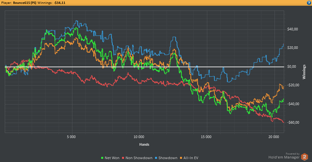Click the green Net Won color square
The height and width of the screenshot is (162, 312).
click(x=102, y=158)
